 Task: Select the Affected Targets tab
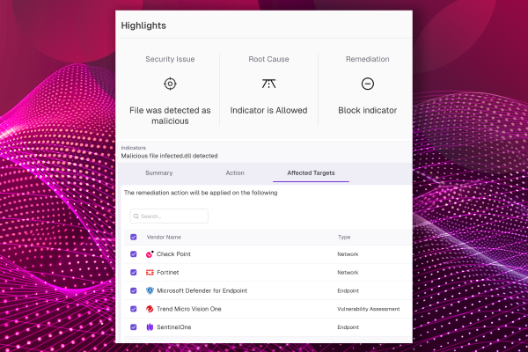coord(311,173)
